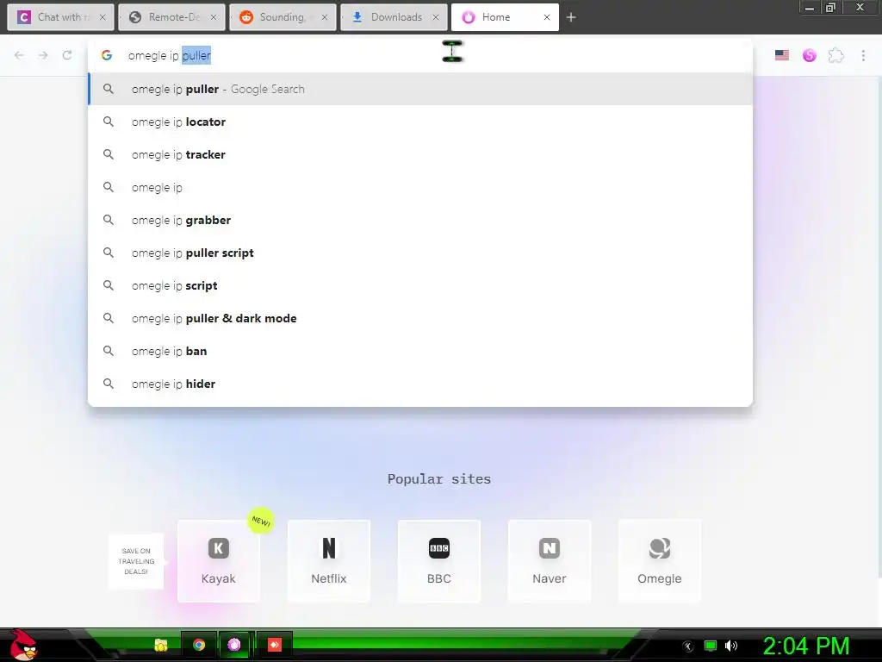Open Chrome from the taskbar
Image resolution: width=882 pixels, height=662 pixels.
[199, 645]
